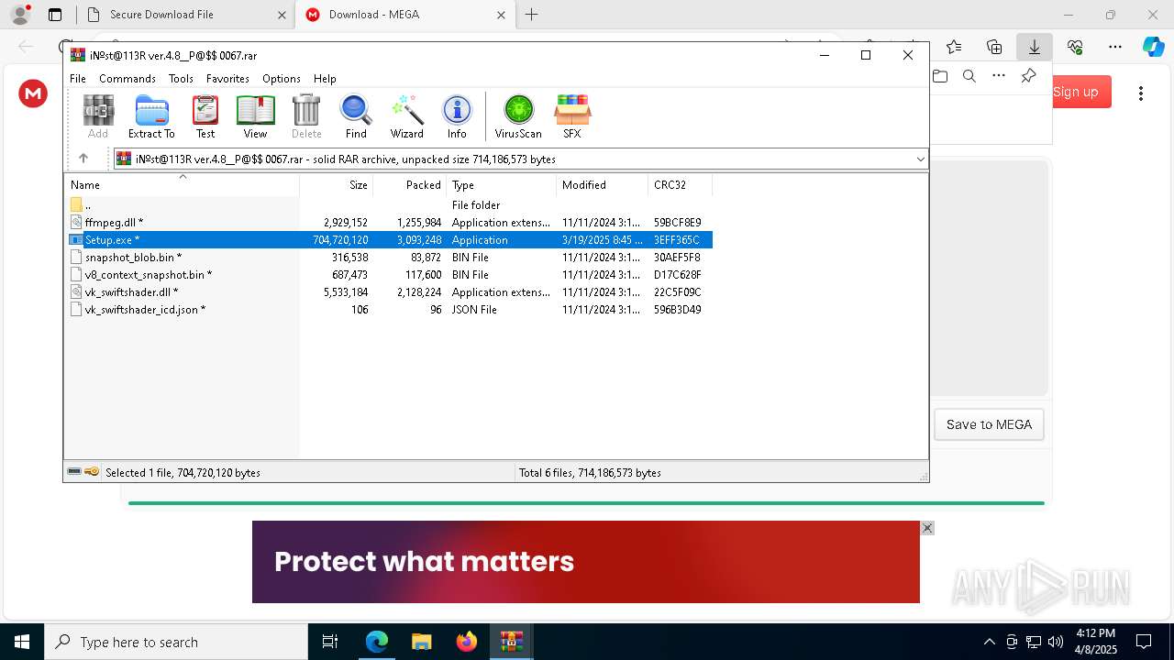Open Copilot in the browser
Screen dimensions: 1174x660
(x=1153, y=47)
